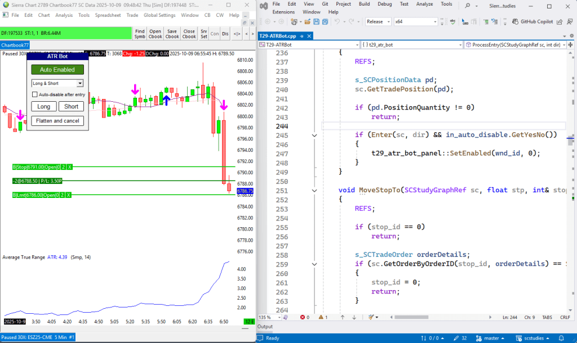Click the Save All icon in Visual Studio

click(x=325, y=22)
